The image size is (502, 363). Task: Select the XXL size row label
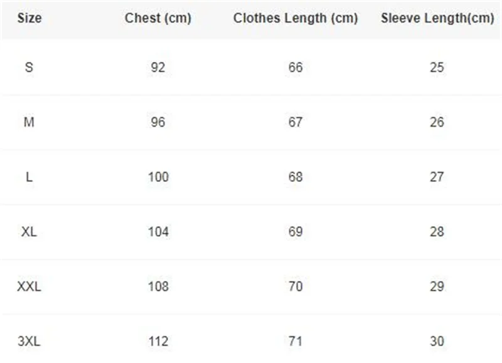[x=29, y=287]
